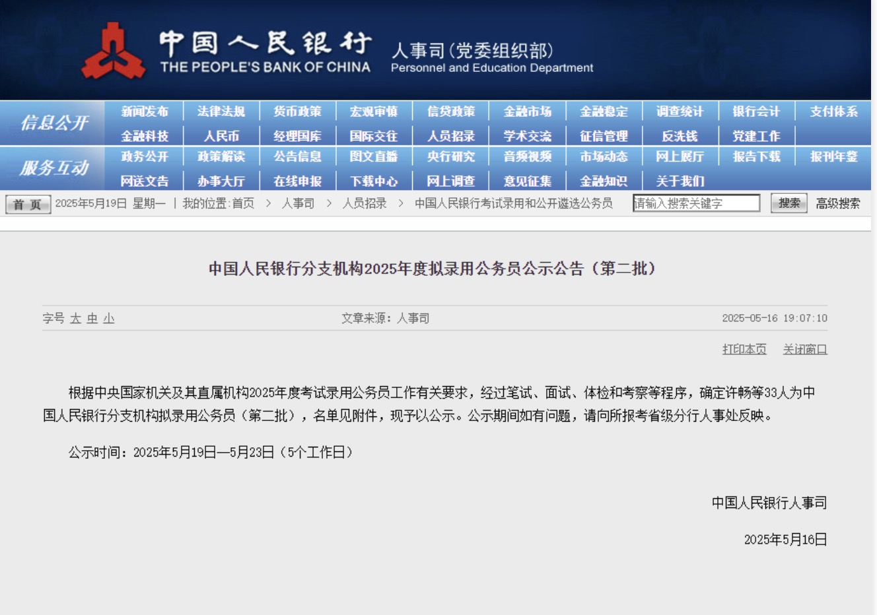This screenshot has width=877, height=615.
Task: Open 网上调查 menu item
Action: 451,181
